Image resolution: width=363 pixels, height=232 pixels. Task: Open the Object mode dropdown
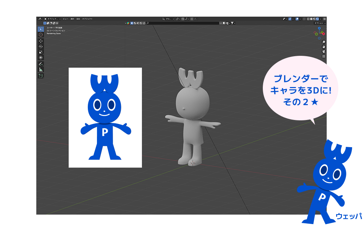pos(52,19)
